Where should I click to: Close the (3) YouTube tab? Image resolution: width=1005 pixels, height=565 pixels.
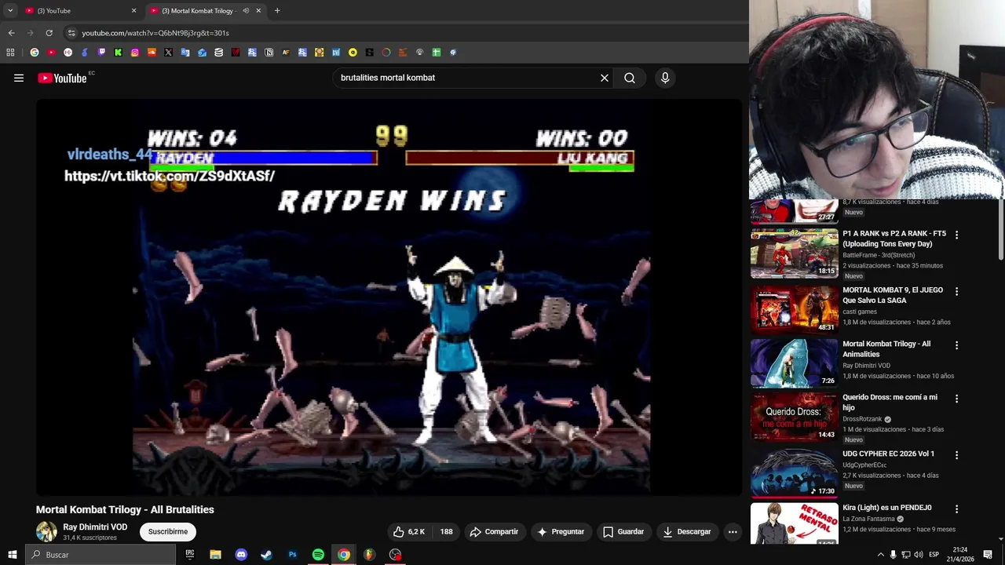(133, 11)
